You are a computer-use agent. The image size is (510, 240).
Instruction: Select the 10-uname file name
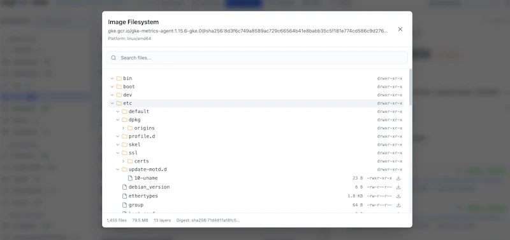[146, 178]
